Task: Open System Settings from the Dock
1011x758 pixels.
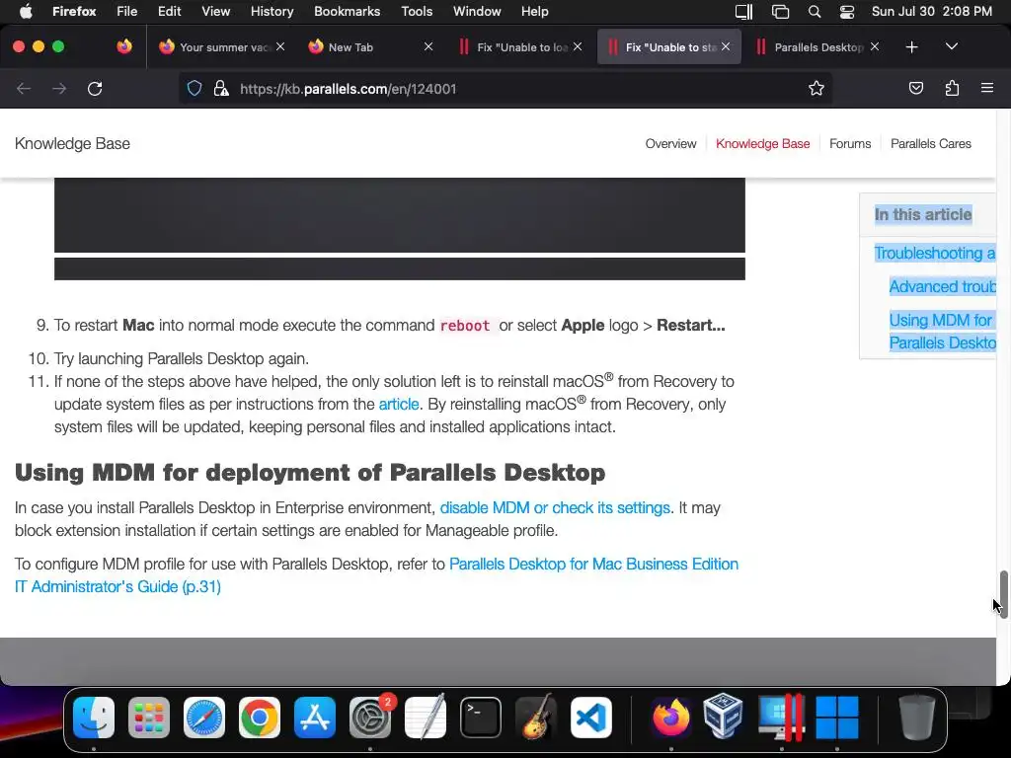Action: tap(370, 718)
